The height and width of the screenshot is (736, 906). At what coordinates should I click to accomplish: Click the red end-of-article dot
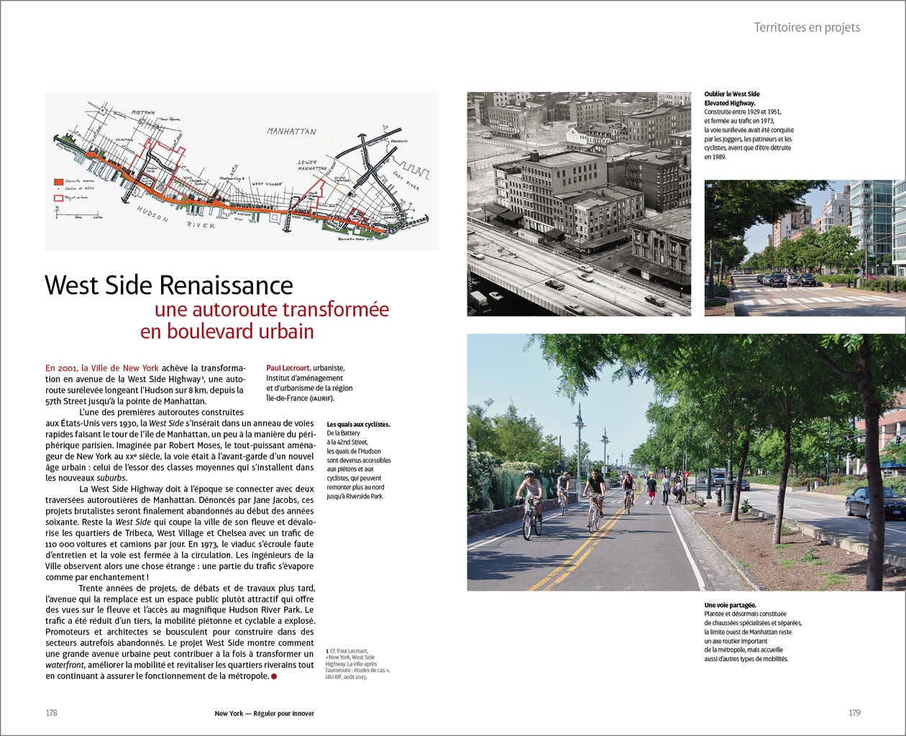point(274,676)
